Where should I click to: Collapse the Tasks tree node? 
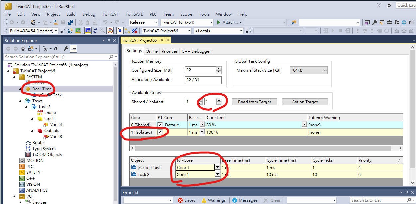21,101
